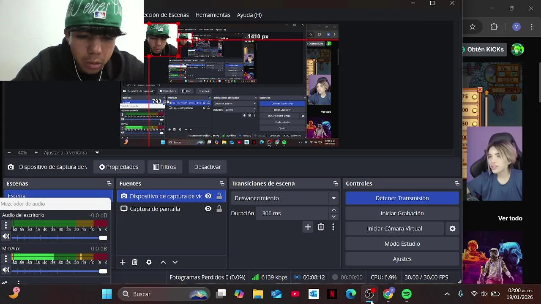Float the Transiciones de escena dock

coord(336,184)
